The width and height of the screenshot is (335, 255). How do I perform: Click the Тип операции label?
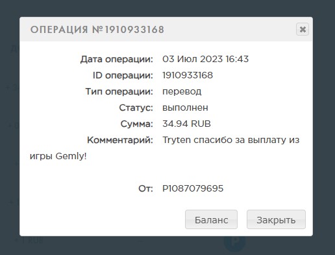point(119,91)
